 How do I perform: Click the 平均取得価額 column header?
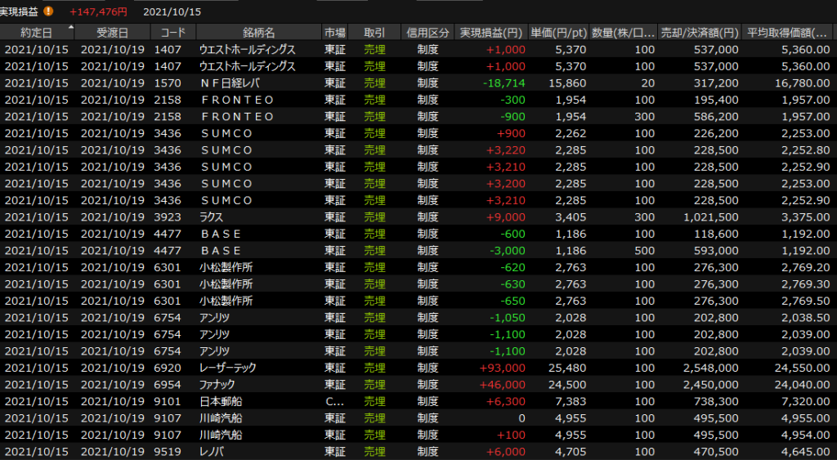[788, 33]
